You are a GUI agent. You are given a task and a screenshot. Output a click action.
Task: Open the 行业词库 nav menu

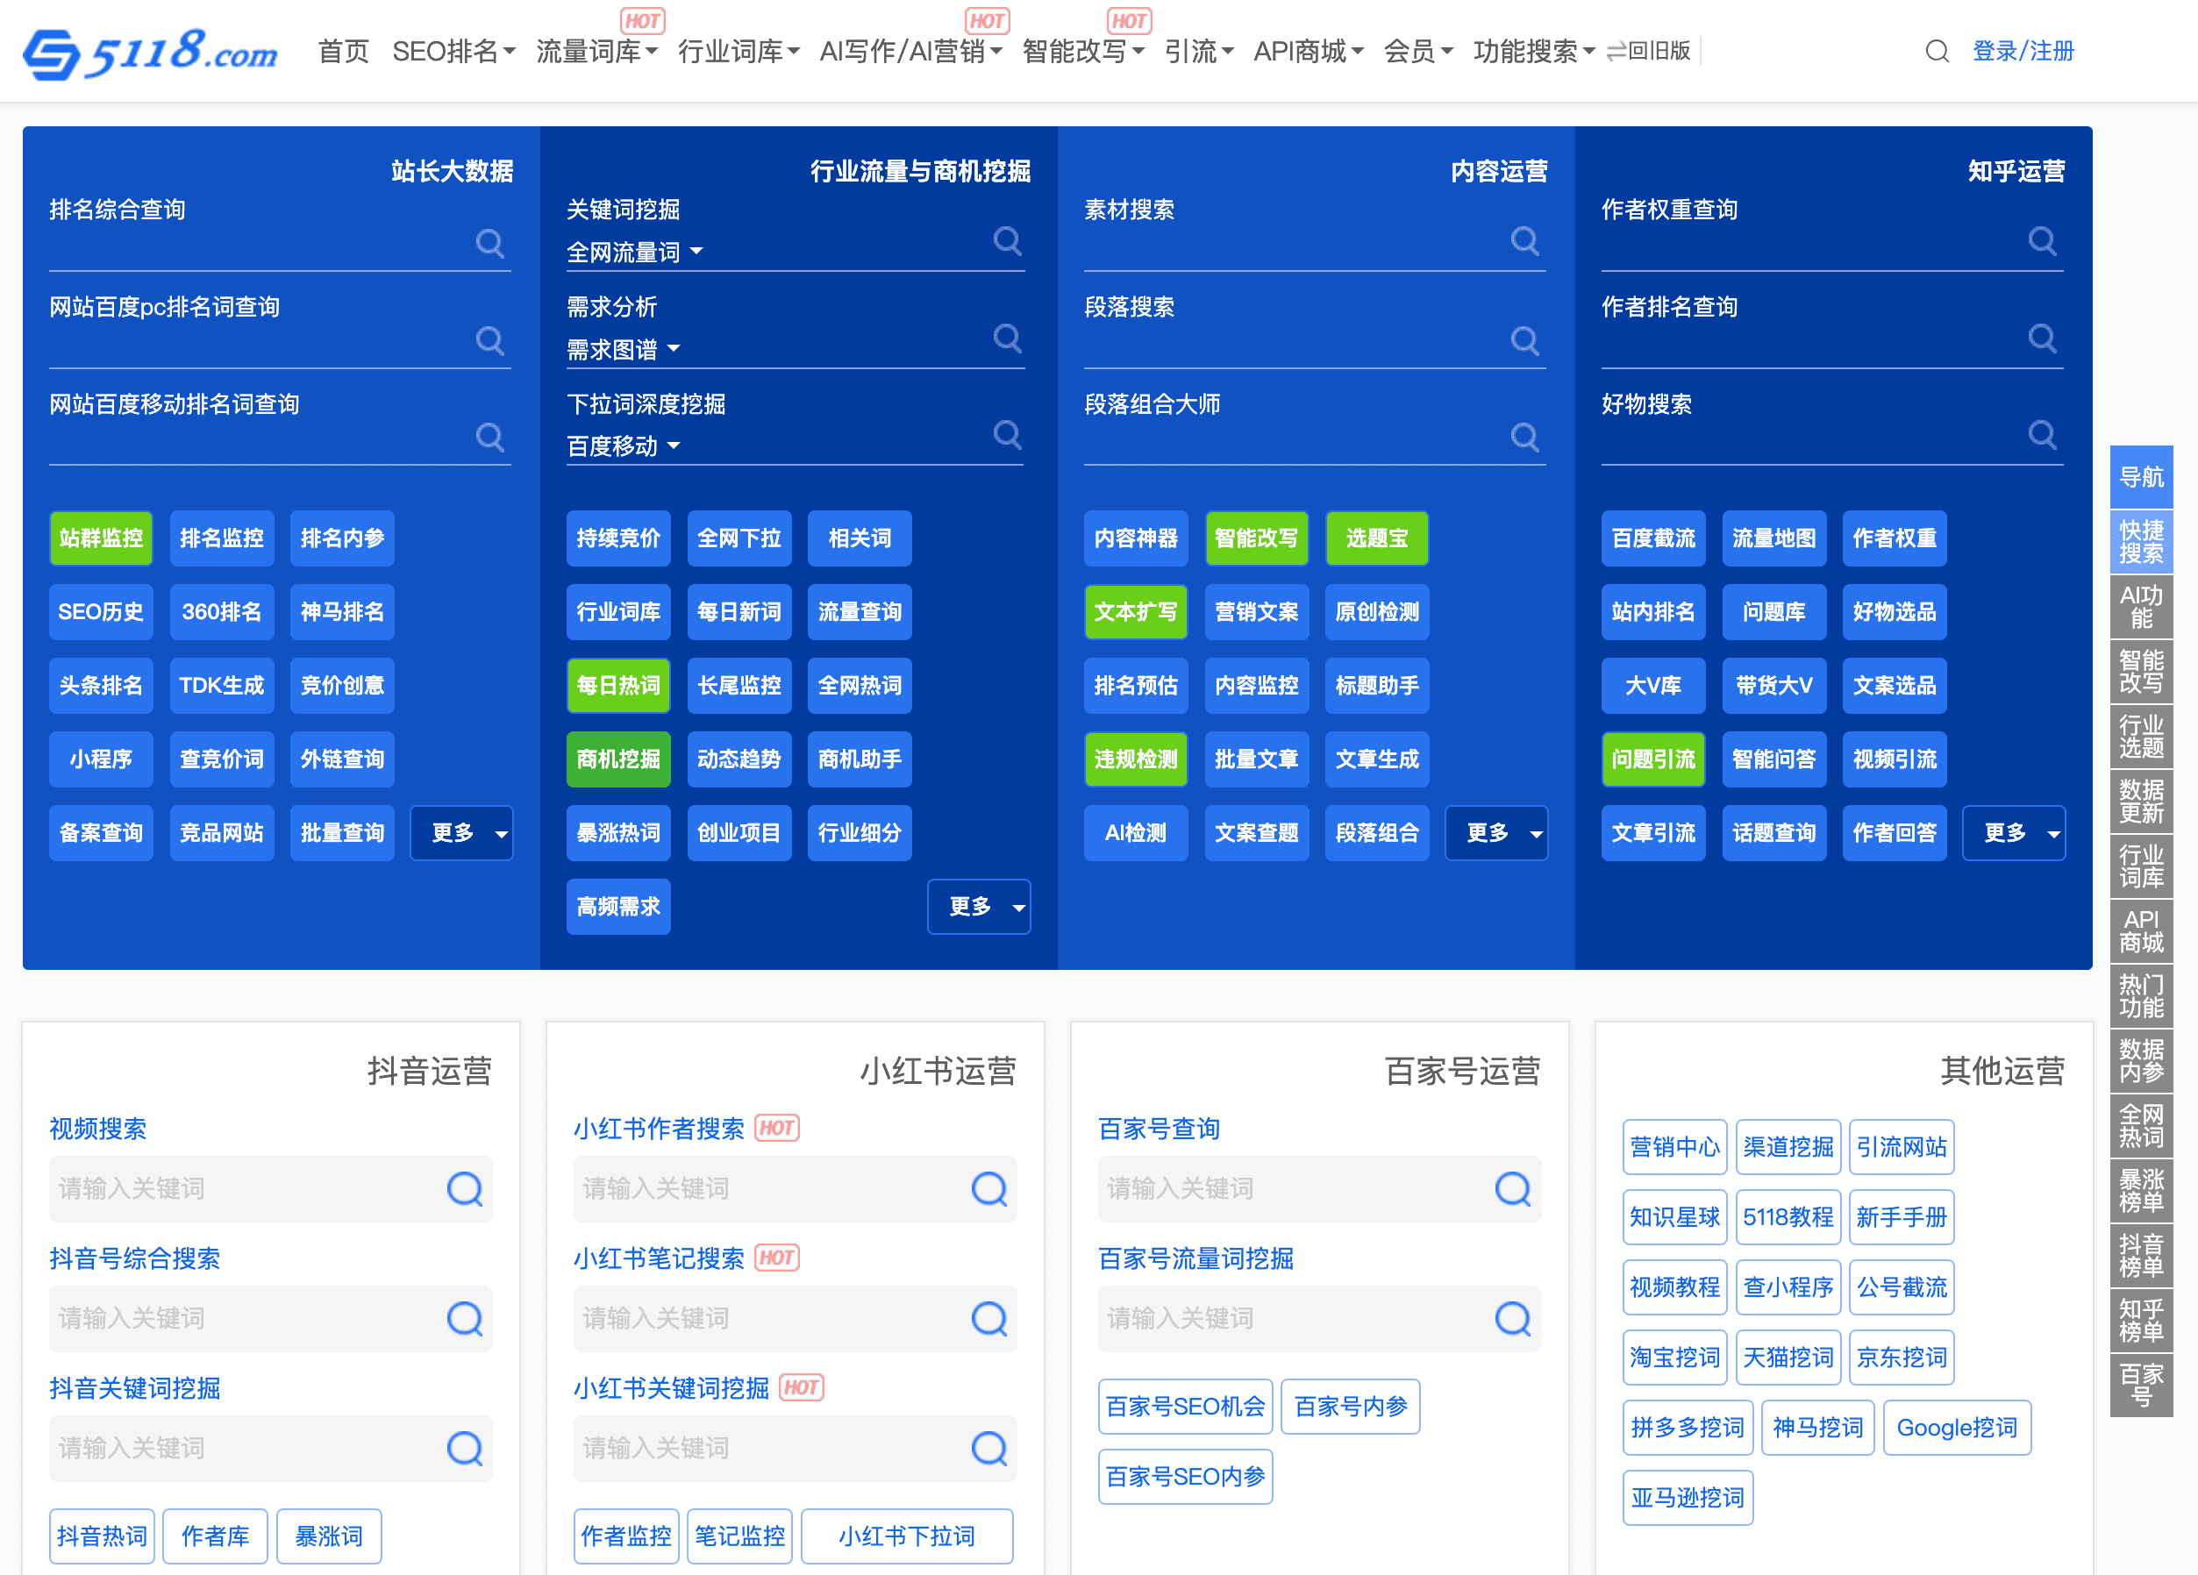(x=739, y=52)
